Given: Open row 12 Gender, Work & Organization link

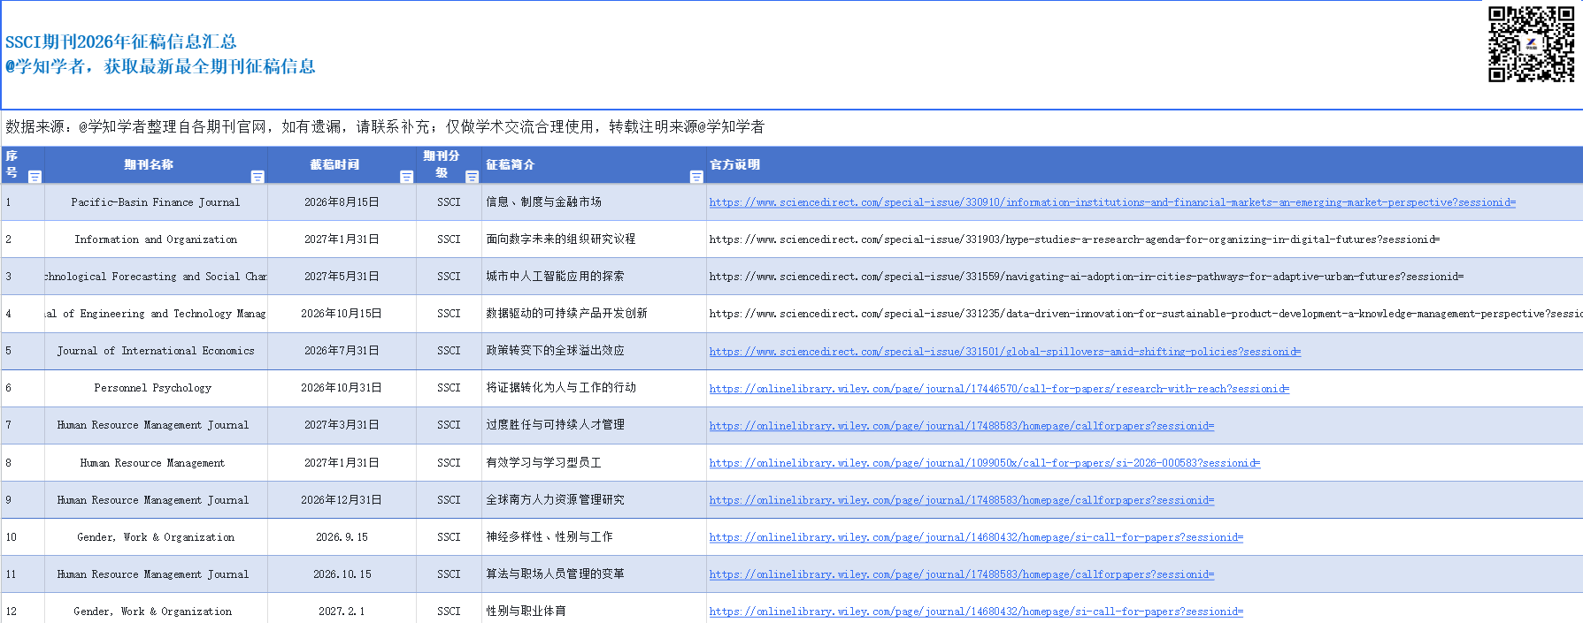Looking at the screenshot, I should [976, 612].
